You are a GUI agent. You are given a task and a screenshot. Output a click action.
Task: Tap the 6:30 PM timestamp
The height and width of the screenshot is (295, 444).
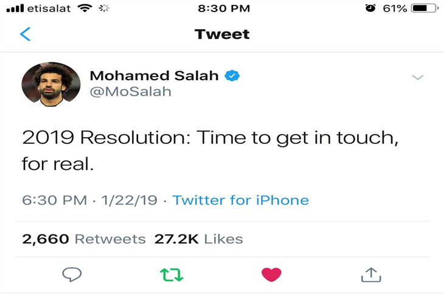(54, 200)
